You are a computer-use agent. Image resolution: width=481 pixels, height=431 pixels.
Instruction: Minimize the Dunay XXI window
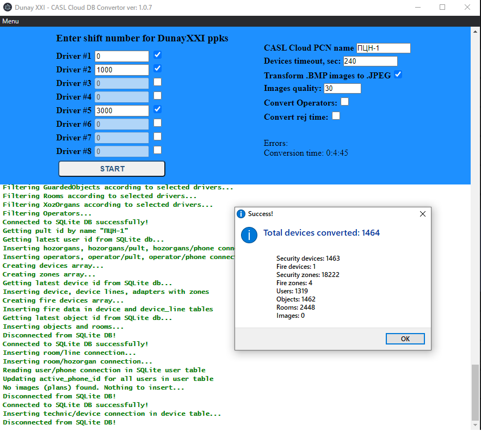418,8
